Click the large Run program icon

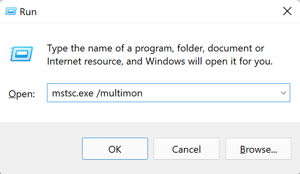[21, 54]
